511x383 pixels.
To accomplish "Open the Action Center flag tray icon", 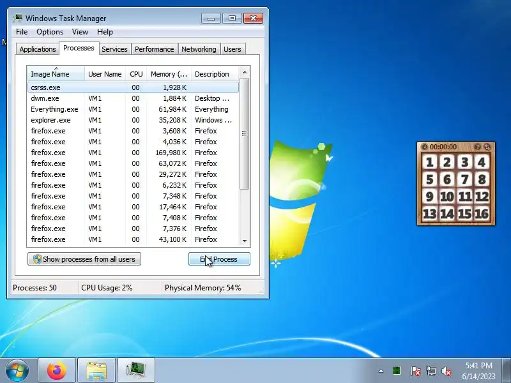I will pos(415,371).
